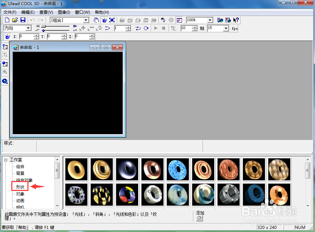Create a new file with the New icon
The height and width of the screenshot is (232, 315).
pos(7,20)
